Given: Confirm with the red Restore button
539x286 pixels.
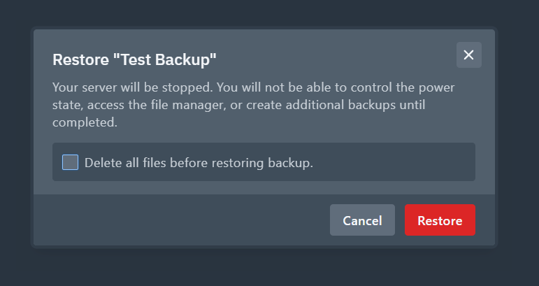Looking at the screenshot, I should (x=440, y=220).
